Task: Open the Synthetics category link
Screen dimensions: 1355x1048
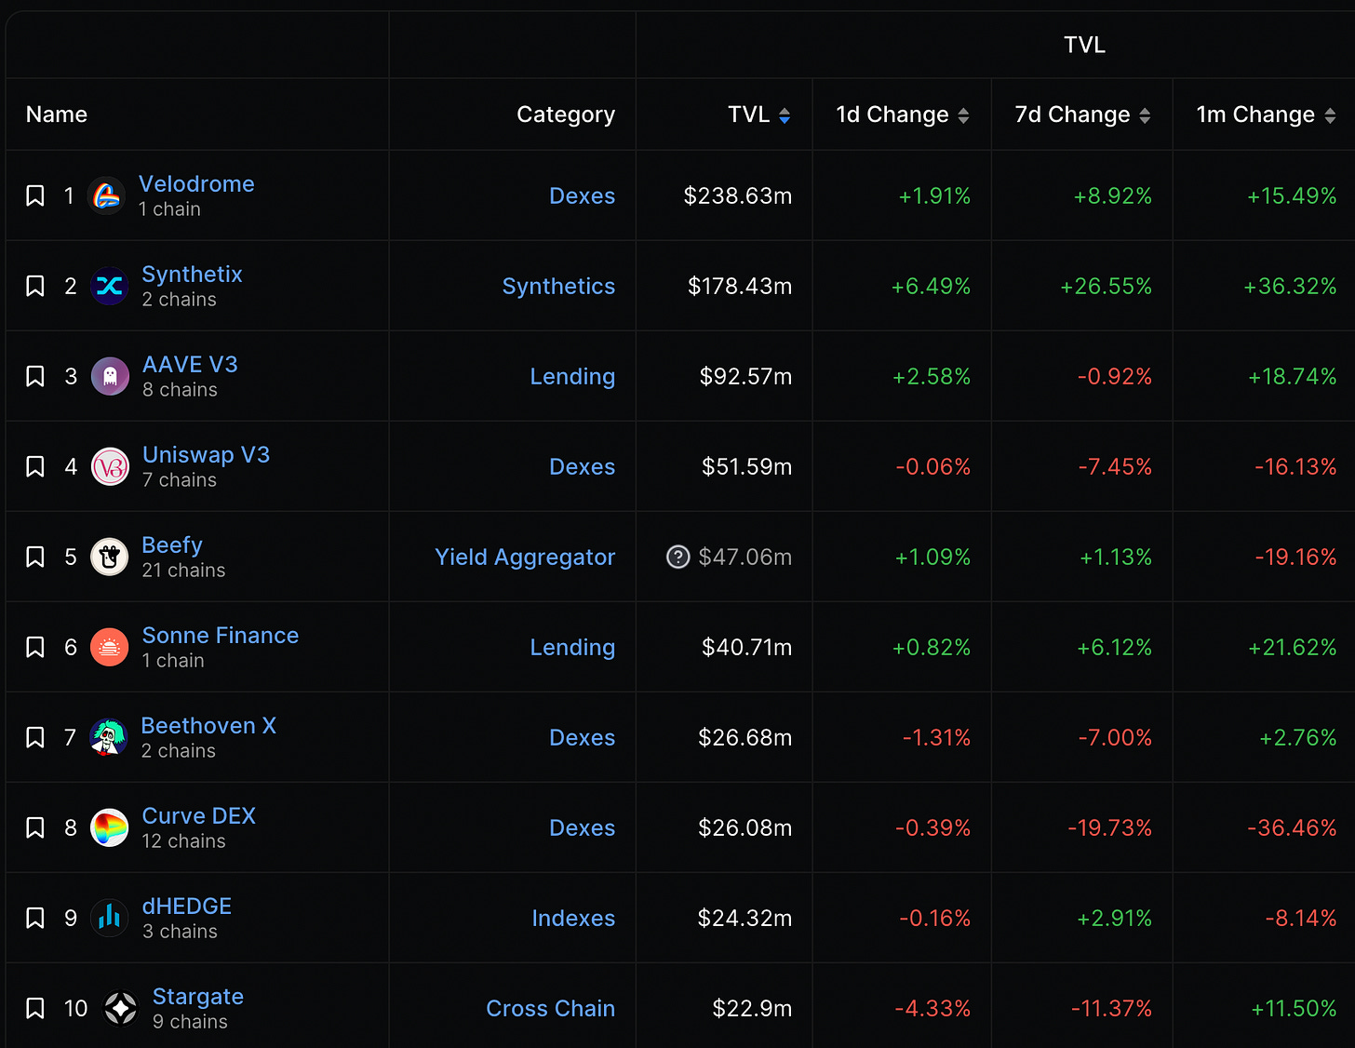Action: (x=558, y=286)
